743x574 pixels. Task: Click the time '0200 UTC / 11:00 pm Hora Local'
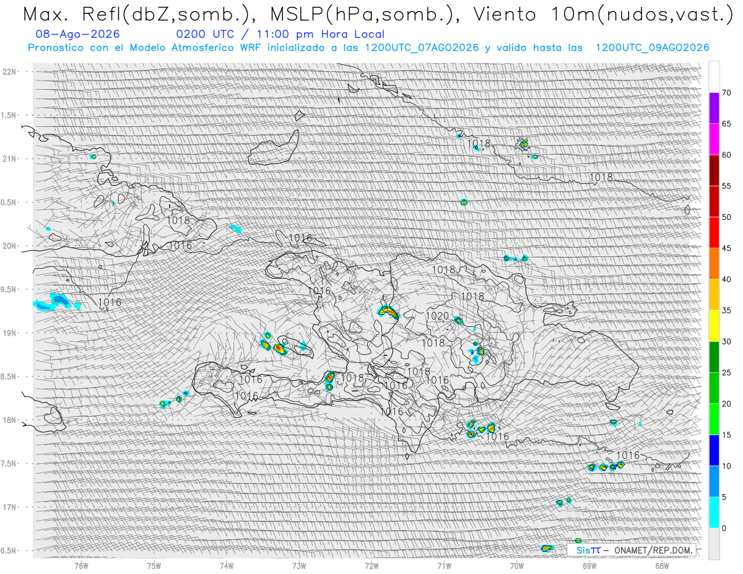(280, 35)
